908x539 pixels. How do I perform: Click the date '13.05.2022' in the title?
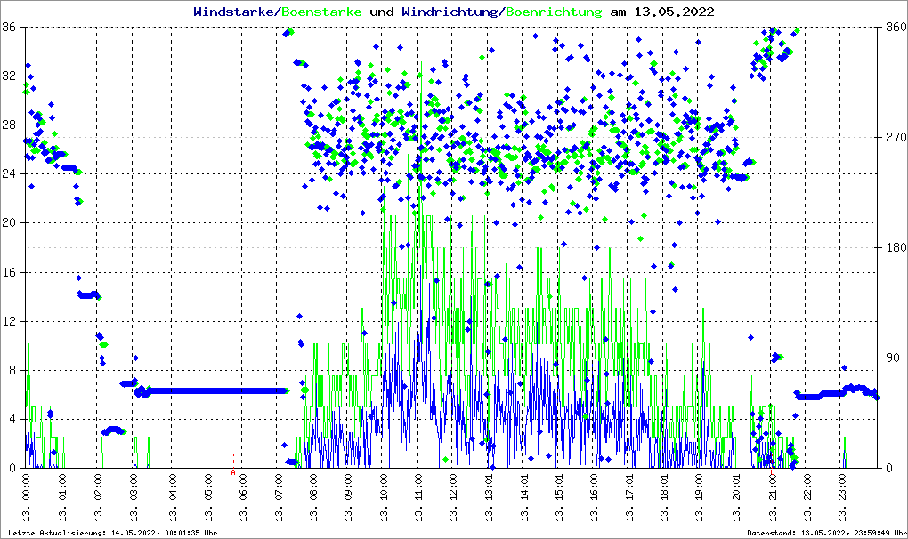673,12
